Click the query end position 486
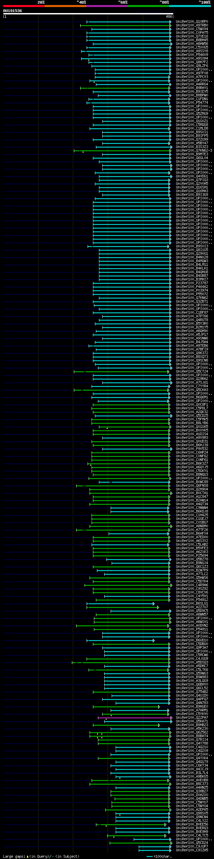Image resolution: width=214 pixels, height=859 pixels. click(169, 16)
